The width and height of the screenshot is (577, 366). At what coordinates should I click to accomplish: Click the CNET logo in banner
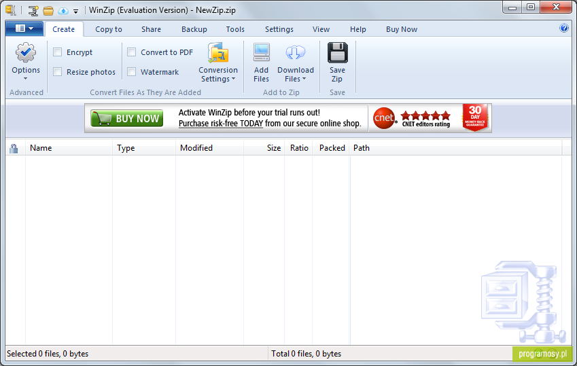pos(384,118)
